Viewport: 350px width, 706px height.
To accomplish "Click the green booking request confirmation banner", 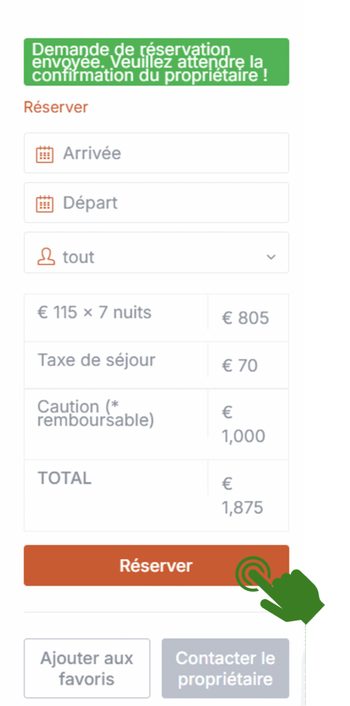I will 156,62.
